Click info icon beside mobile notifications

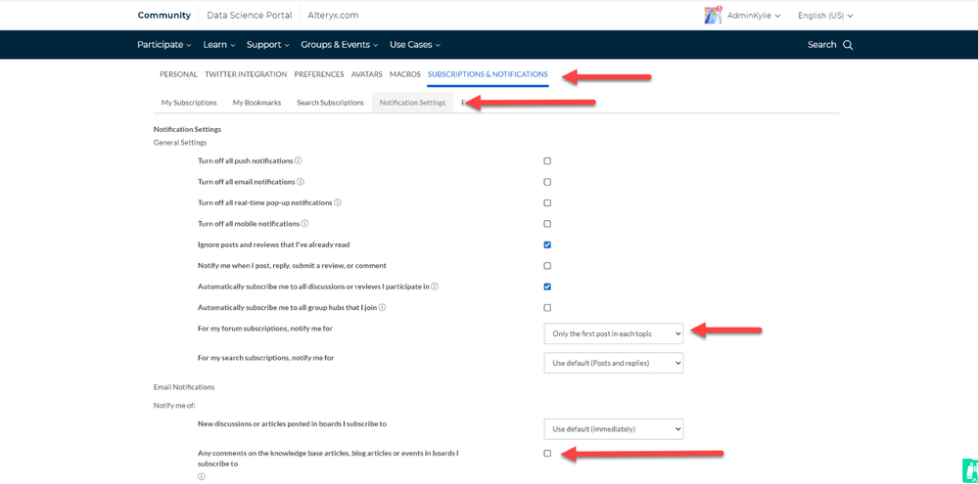pos(305,224)
